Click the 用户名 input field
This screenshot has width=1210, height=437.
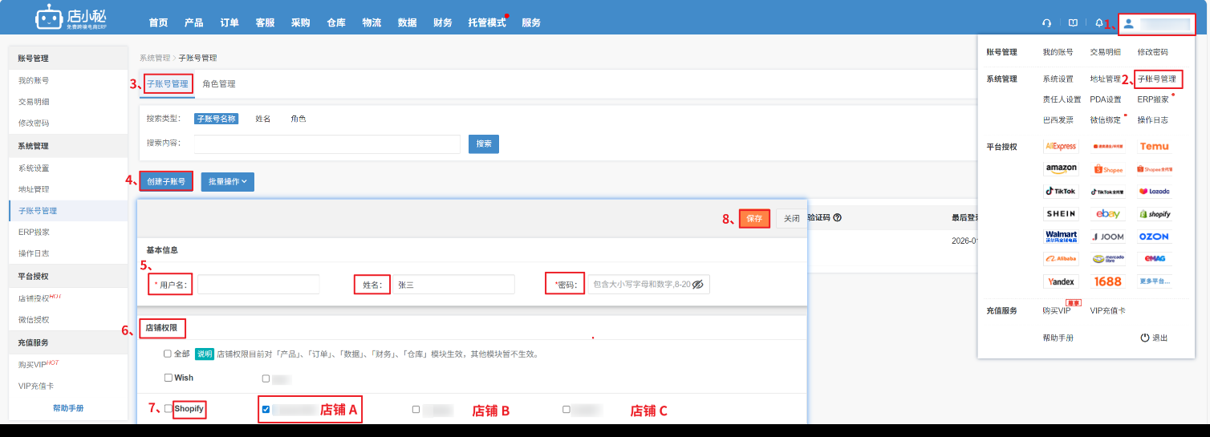pyautogui.click(x=258, y=285)
